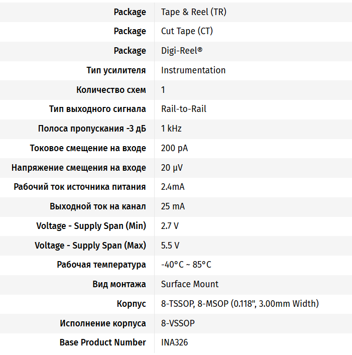Select the 8-VSSOP value
Screen dimensions: 352x355
pos(178,323)
